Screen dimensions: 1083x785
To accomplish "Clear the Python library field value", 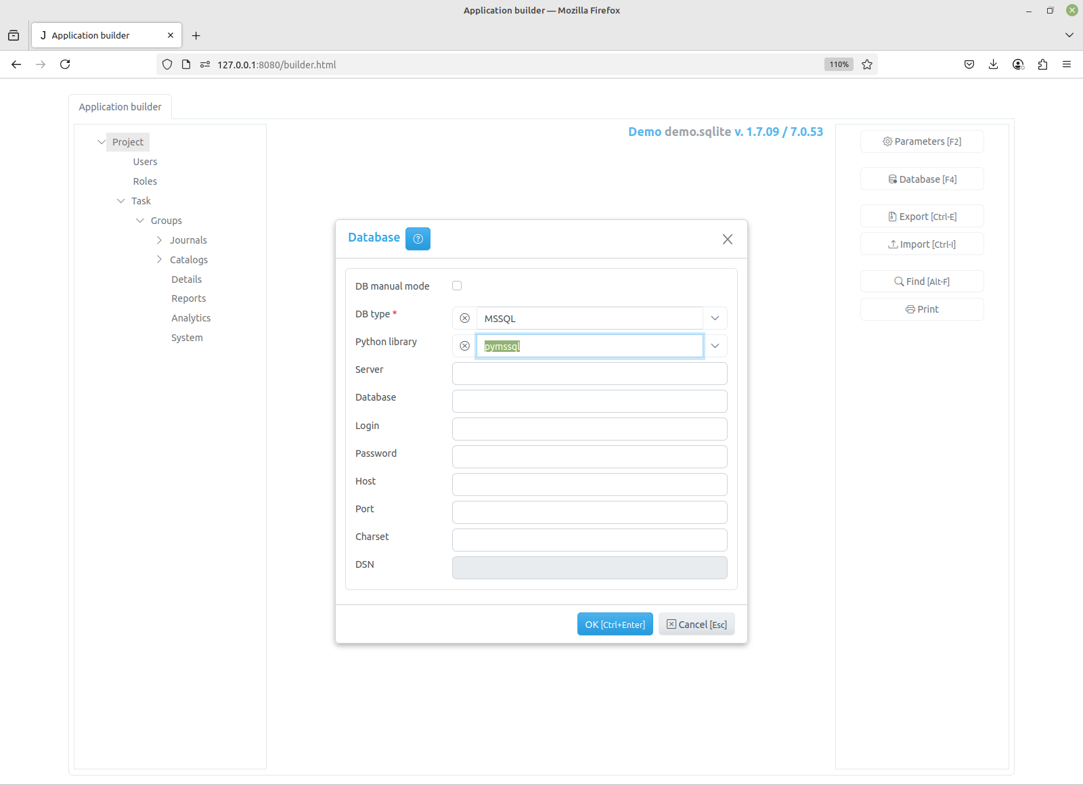I will click(x=464, y=346).
